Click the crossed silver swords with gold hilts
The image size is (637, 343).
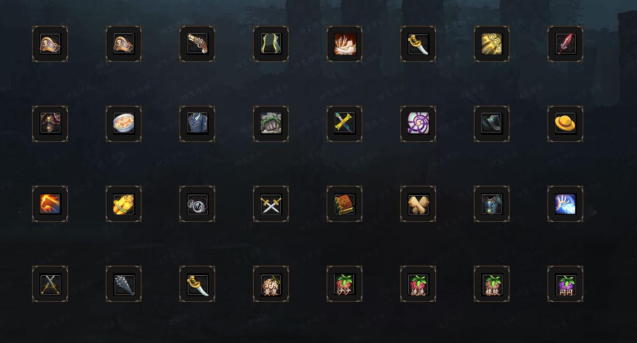pyautogui.click(x=271, y=204)
